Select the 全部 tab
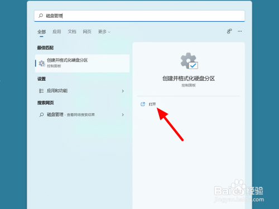The width and height of the screenshot is (279, 209). coord(41,32)
